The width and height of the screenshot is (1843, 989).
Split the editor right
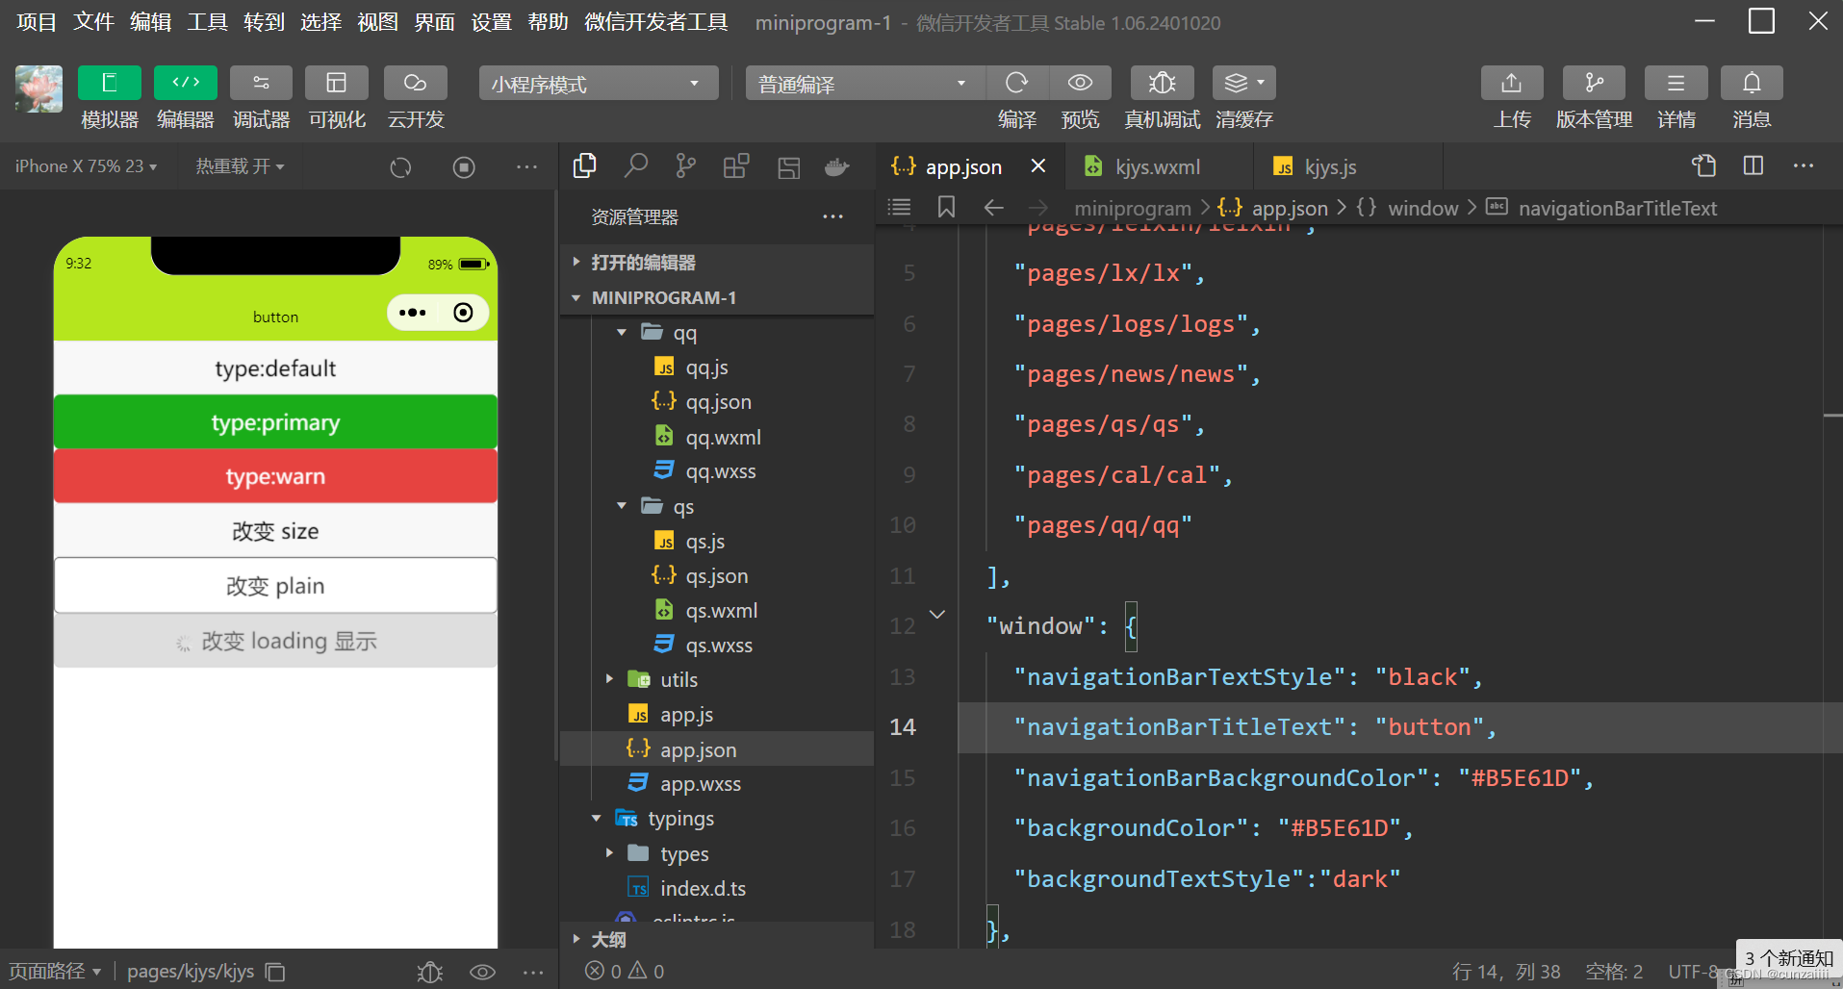click(x=1753, y=165)
